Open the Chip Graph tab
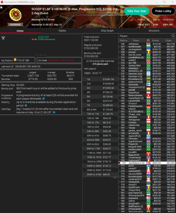Screen dimensions: 176x213 (x=107, y=31)
